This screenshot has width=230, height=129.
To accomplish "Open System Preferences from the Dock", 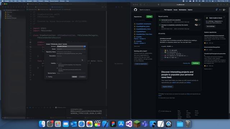I will pos(50,124).
